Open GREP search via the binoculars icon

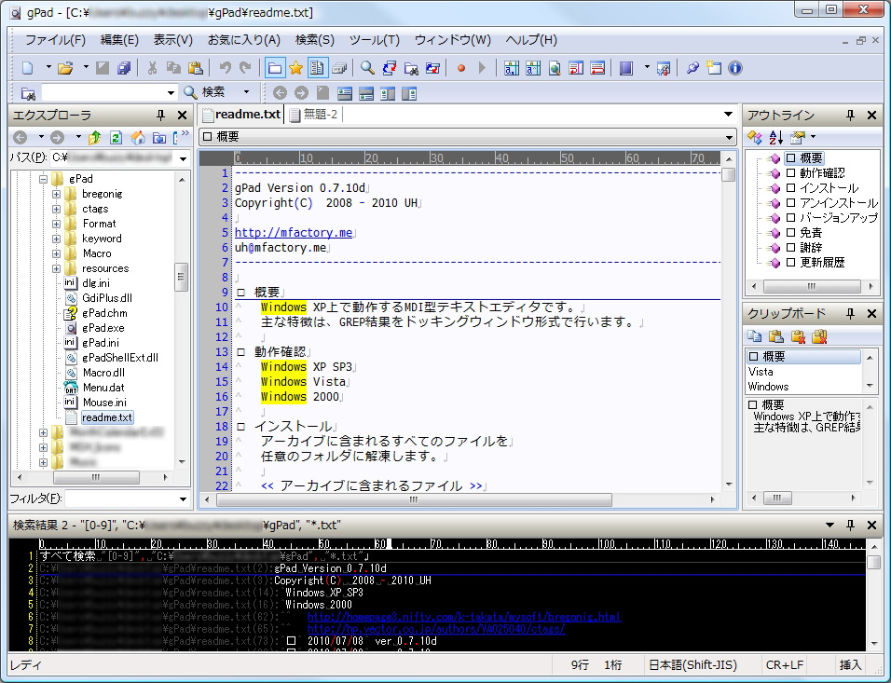click(x=413, y=67)
